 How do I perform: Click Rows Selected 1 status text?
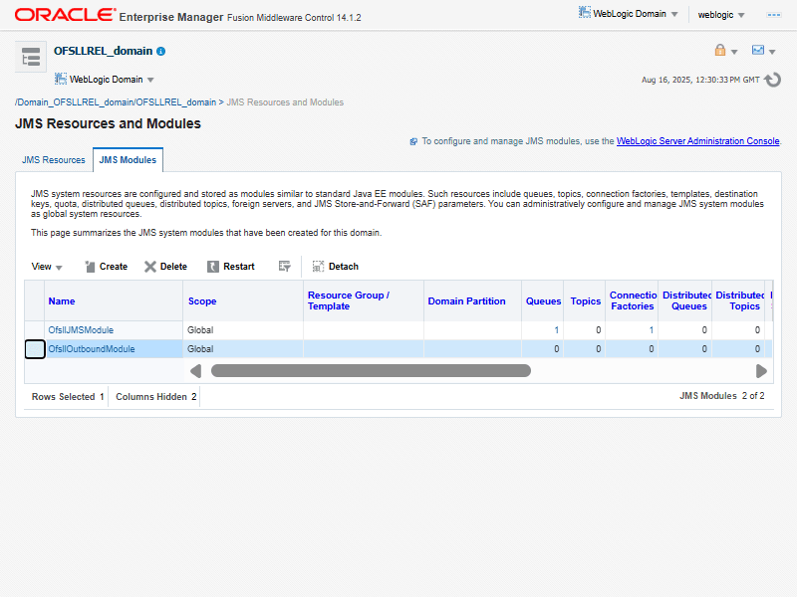click(x=68, y=397)
